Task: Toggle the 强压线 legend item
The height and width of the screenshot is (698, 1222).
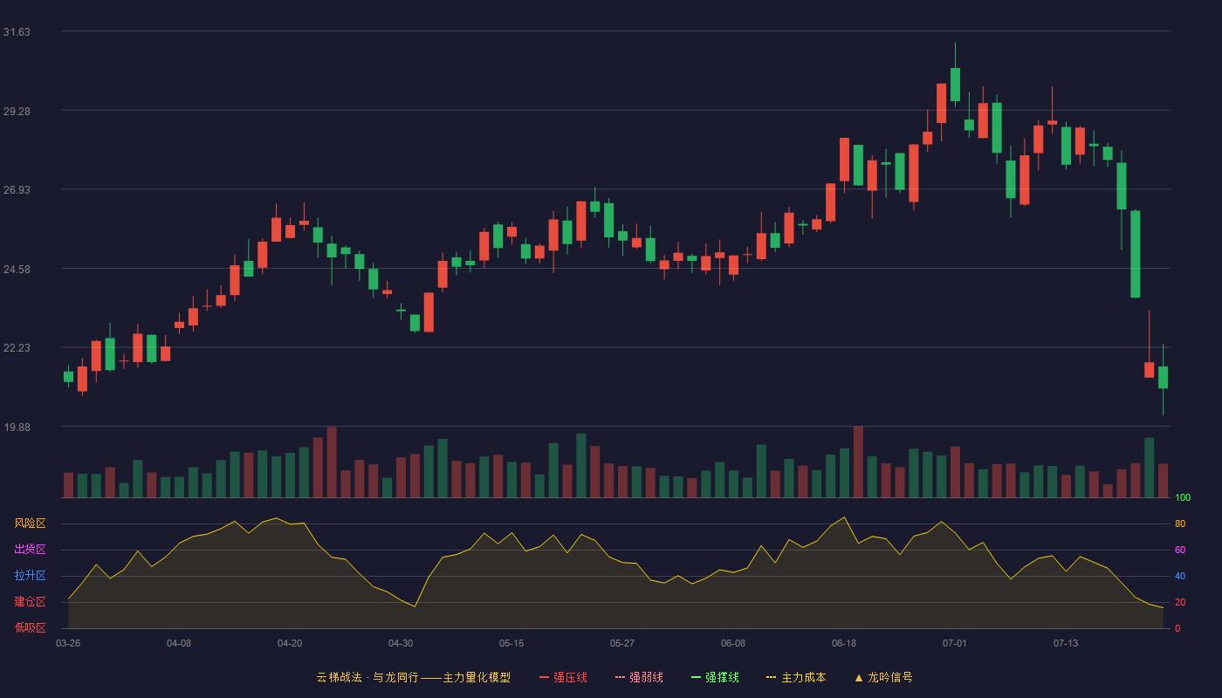Action: coord(563,677)
